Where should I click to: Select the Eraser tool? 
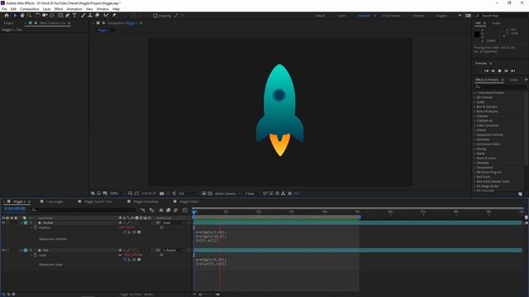pos(98,16)
